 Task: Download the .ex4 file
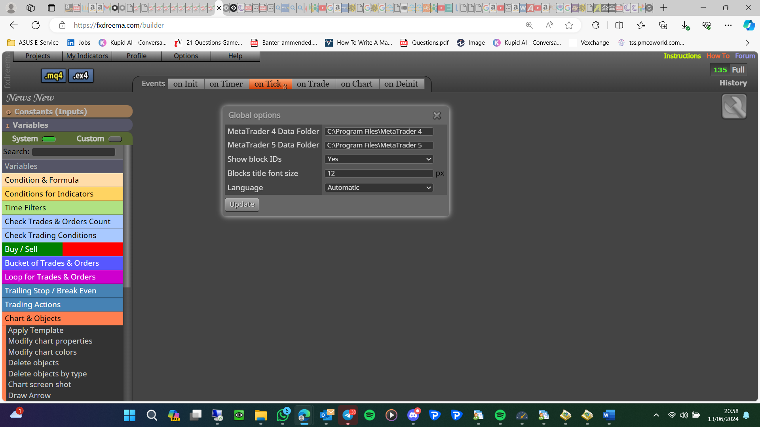[81, 76]
